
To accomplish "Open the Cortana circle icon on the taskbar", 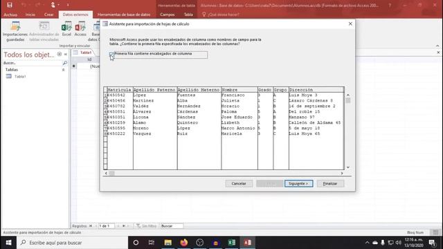I will pyautogui.click(x=136, y=243).
